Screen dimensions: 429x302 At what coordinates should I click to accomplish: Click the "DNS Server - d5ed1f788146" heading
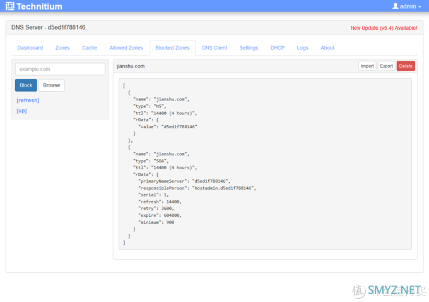pos(48,27)
